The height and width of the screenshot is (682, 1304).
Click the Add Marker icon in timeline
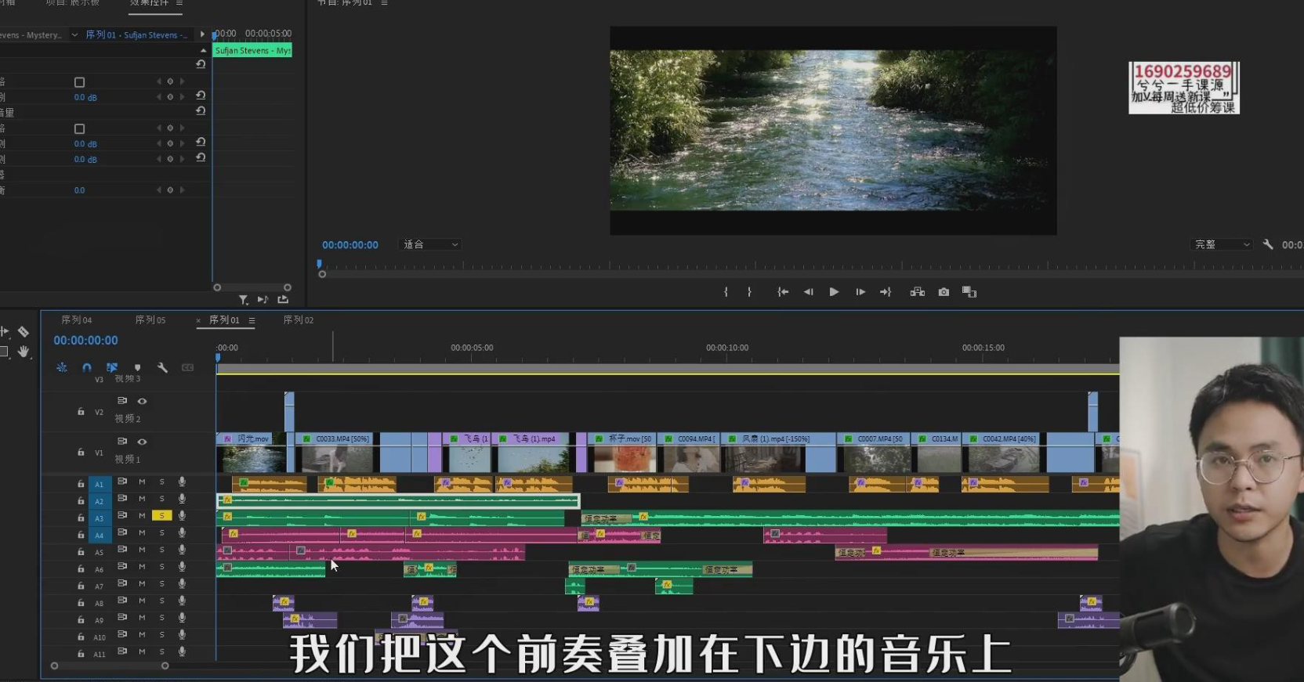point(137,367)
